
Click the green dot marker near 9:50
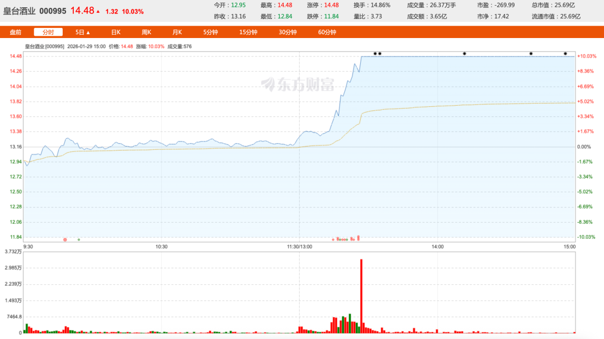point(79,239)
